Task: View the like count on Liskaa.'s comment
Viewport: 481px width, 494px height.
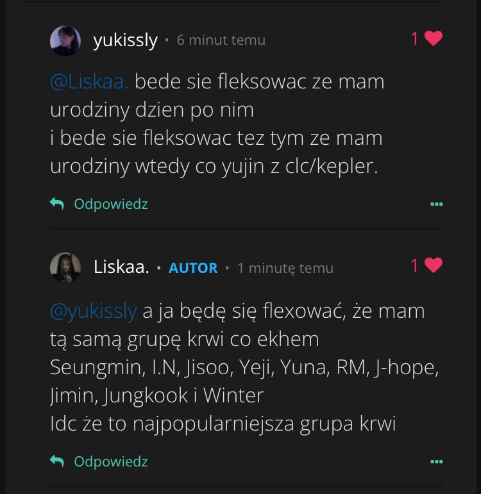Action: pyautogui.click(x=414, y=265)
